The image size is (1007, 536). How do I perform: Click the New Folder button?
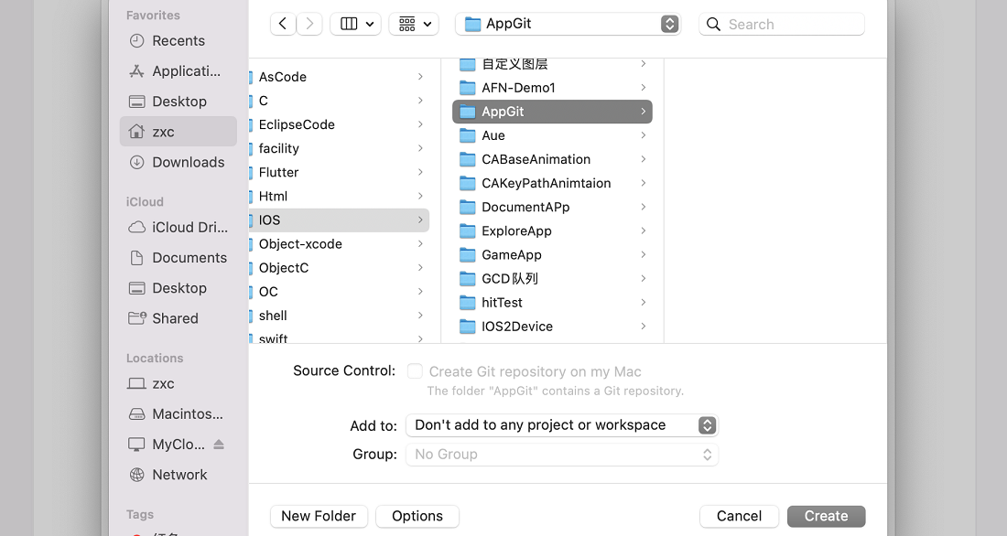click(319, 516)
